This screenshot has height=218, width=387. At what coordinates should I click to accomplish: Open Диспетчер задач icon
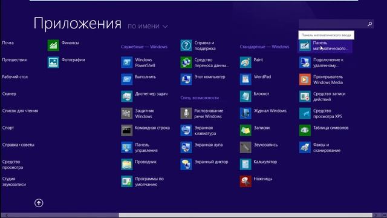click(126, 96)
